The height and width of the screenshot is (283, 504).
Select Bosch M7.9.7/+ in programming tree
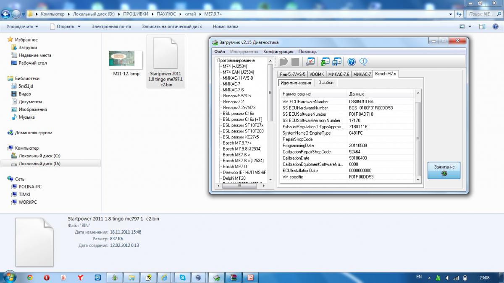(x=237, y=143)
